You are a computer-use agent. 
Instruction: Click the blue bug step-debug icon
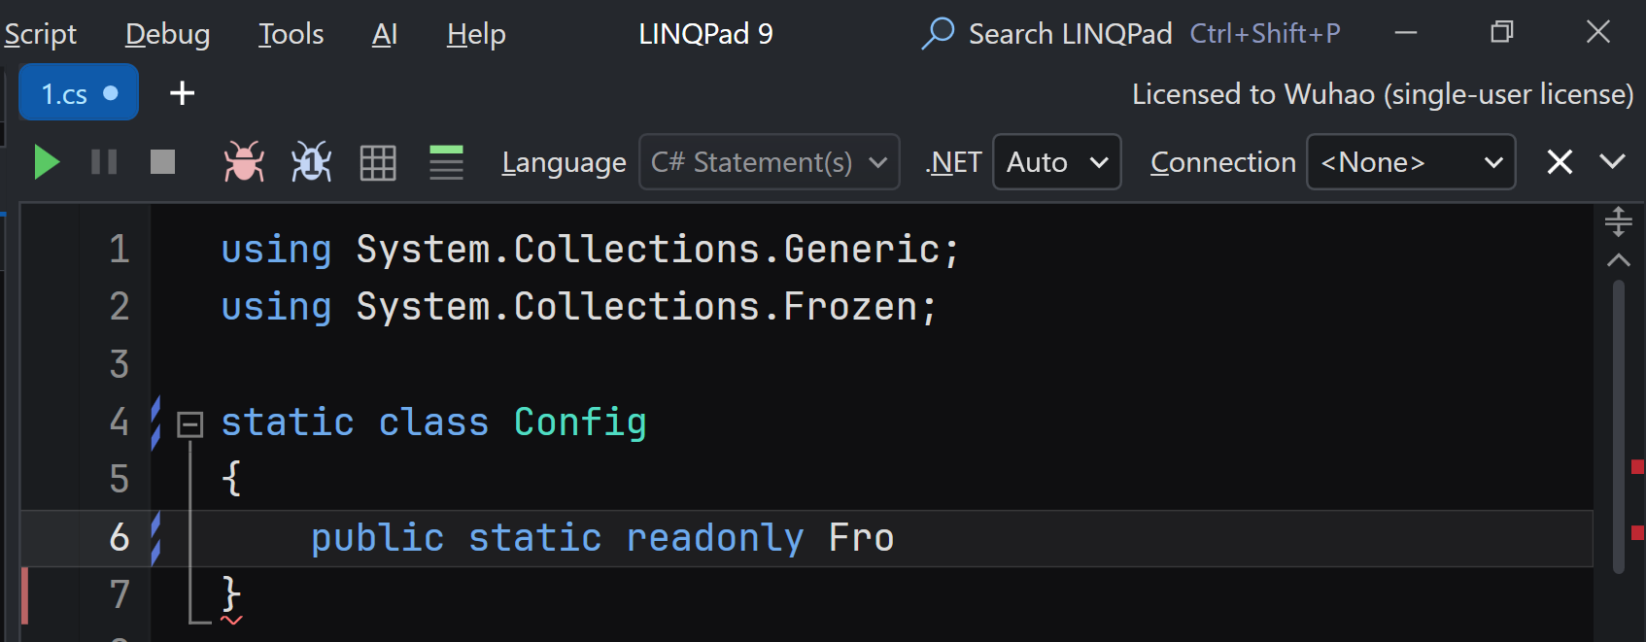point(311,162)
